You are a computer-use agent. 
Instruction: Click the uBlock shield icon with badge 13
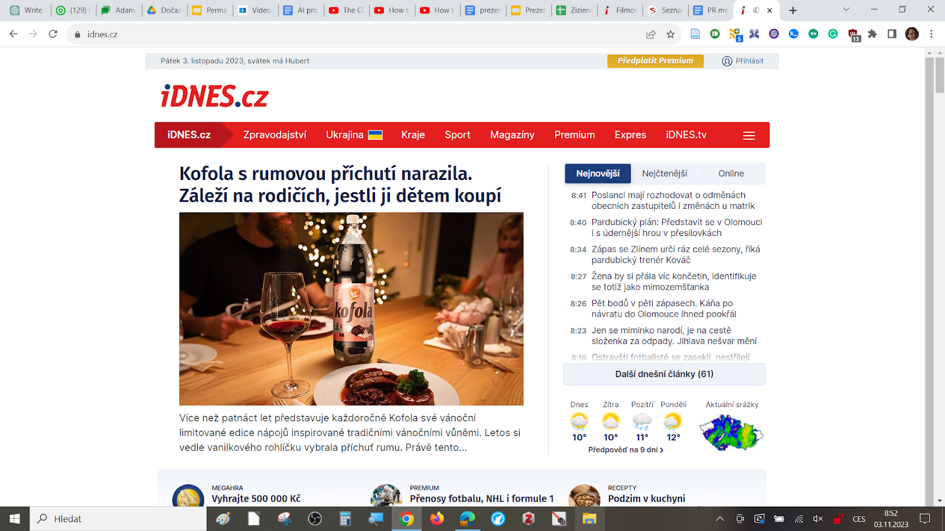tap(854, 35)
